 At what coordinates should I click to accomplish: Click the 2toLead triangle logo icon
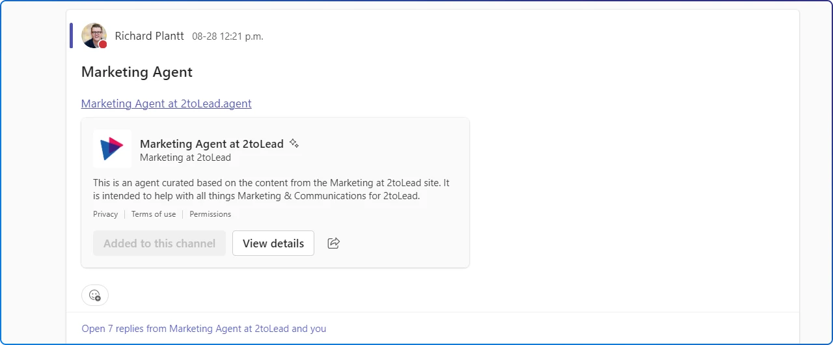tap(112, 149)
